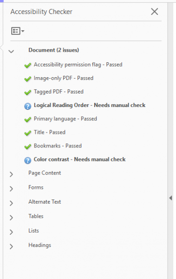Click the green checkmark beside Title

pos(28,133)
